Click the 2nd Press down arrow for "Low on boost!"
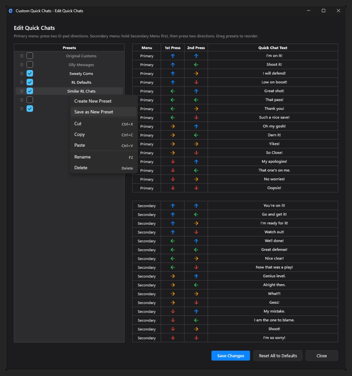 coord(196,82)
